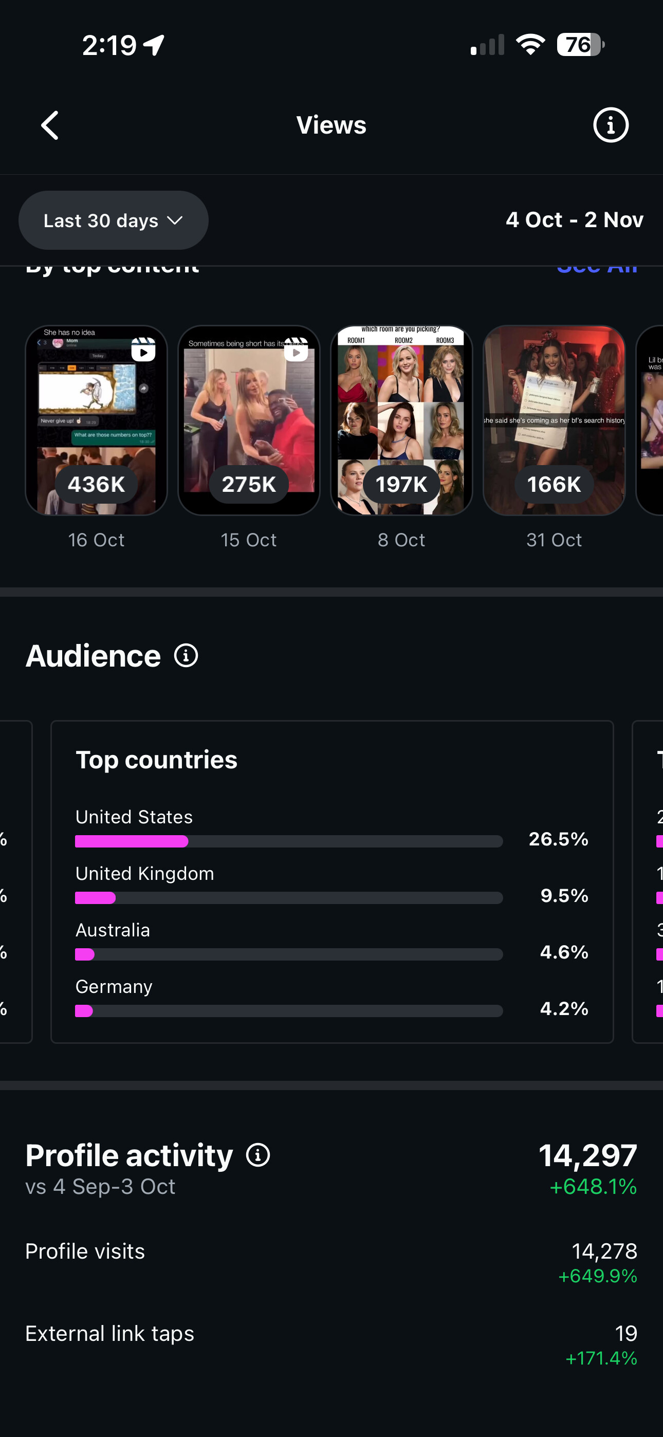663x1437 pixels.
Task: Tap the Wi-Fi status icon
Action: click(530, 45)
